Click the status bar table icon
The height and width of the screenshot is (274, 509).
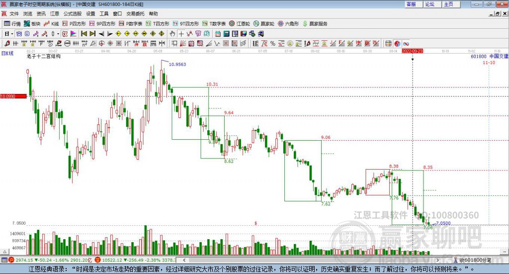pyautogui.click(x=4, y=260)
